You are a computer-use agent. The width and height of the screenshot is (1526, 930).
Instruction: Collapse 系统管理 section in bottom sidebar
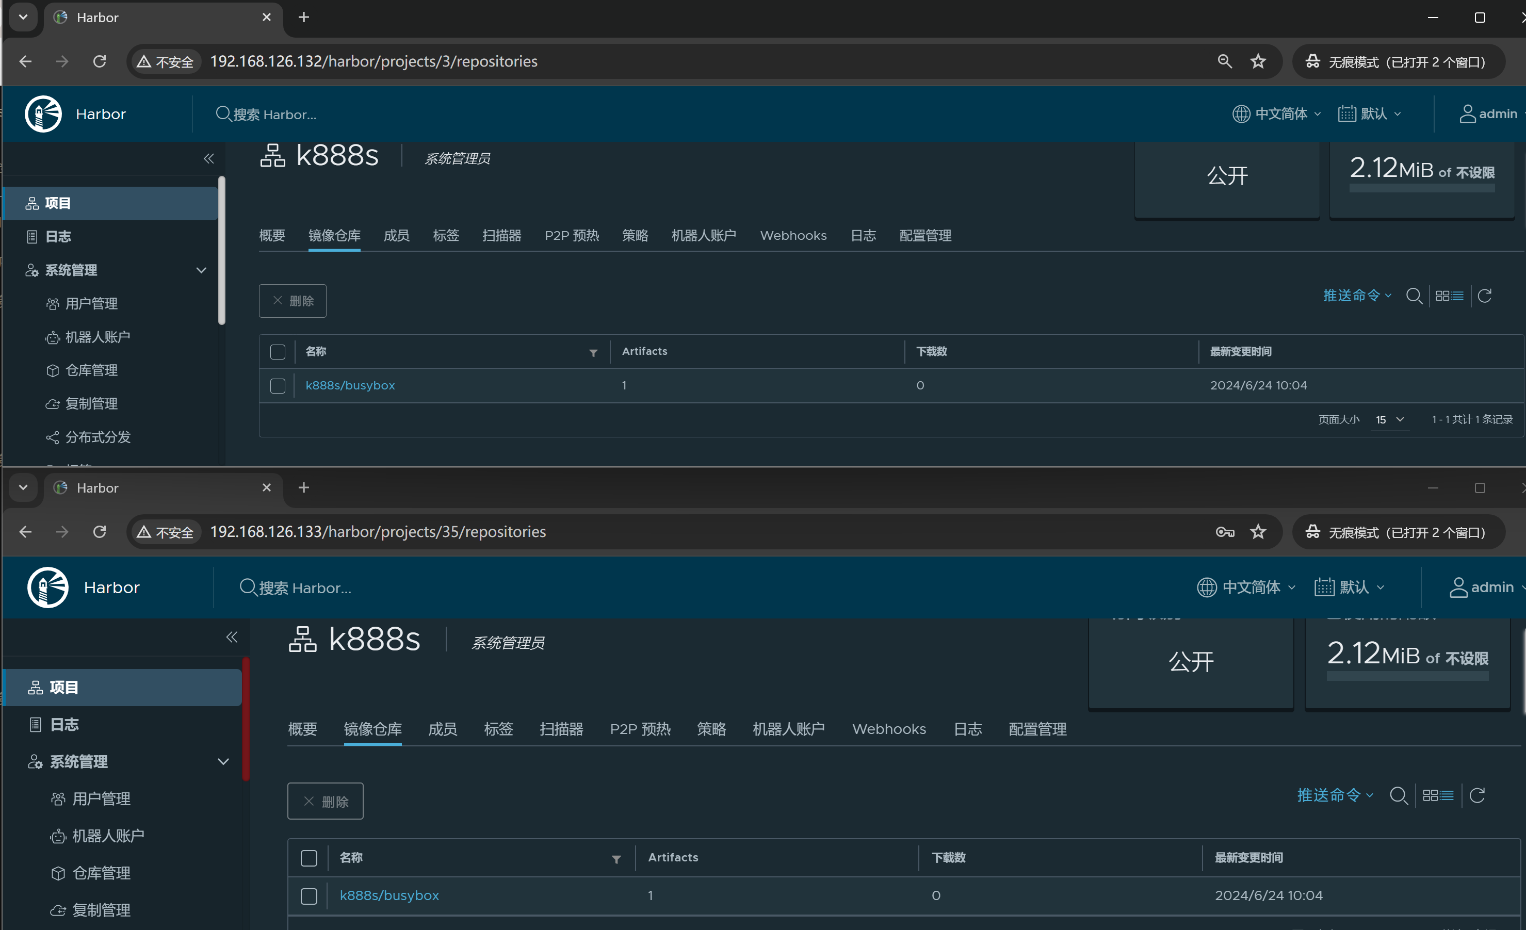223,761
